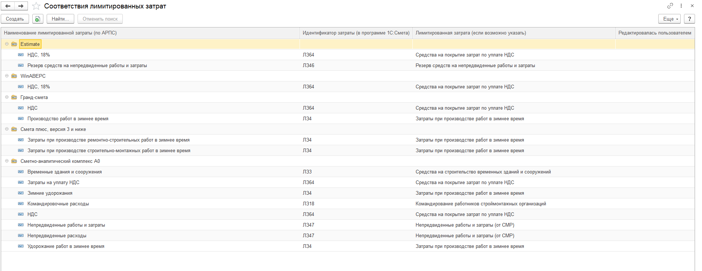The width and height of the screenshot is (702, 271).
Task: Select Затраты при производстве ремонтно-строительных работ row
Action: (x=348, y=140)
